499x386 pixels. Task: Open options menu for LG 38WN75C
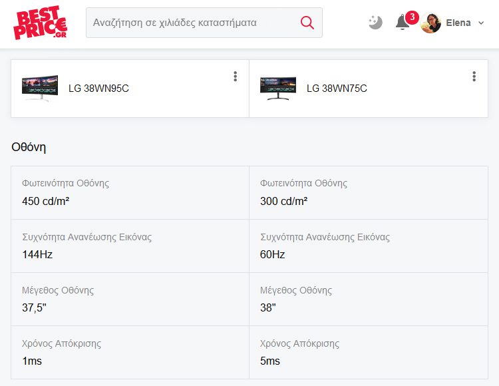[x=474, y=77]
